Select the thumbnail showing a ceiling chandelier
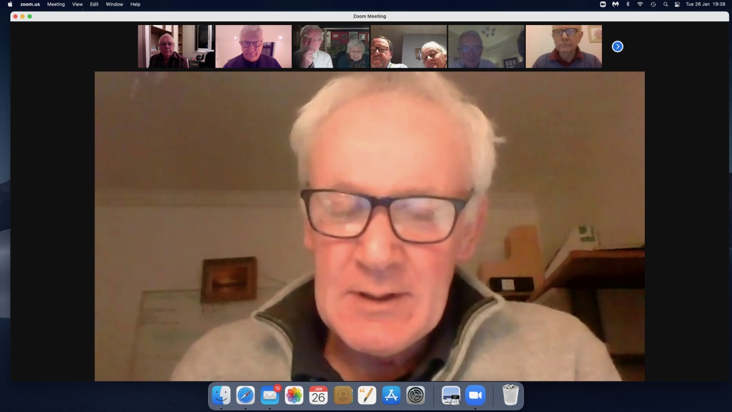 click(486, 46)
